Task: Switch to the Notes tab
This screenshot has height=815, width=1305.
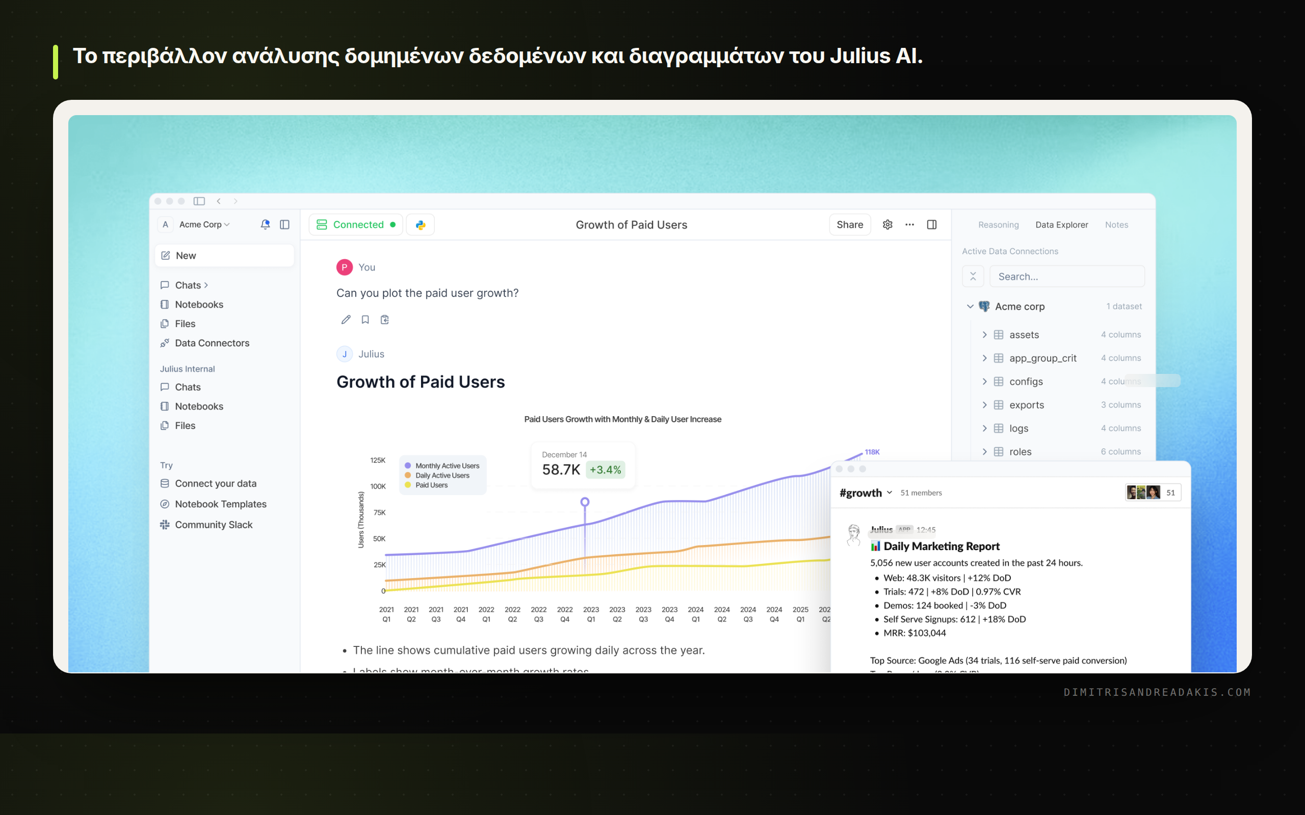Action: coord(1116,225)
